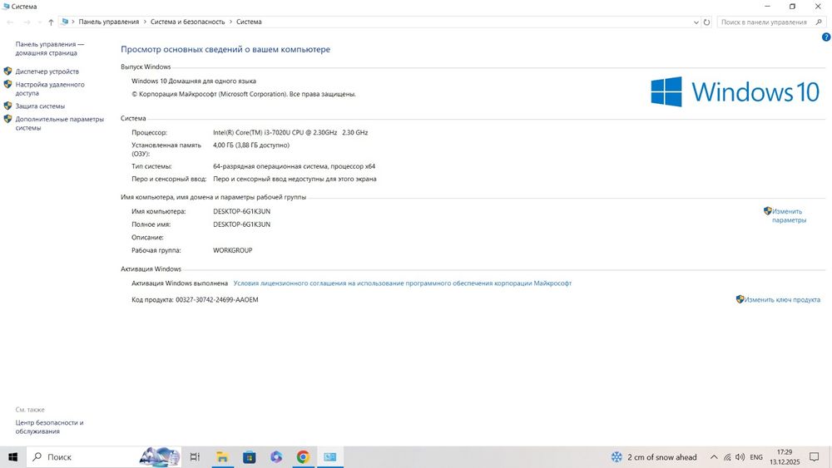The height and width of the screenshot is (468, 832).
Task: Open Task View on the taskbar
Action: coord(195,457)
